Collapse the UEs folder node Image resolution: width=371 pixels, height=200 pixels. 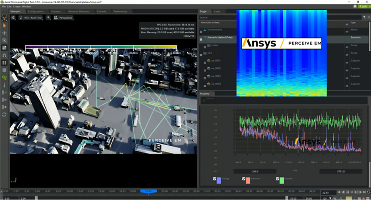coord(201,55)
